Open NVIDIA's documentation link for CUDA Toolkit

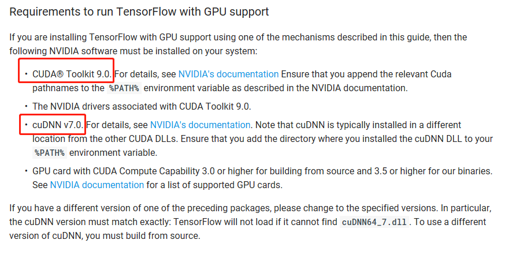click(228, 74)
